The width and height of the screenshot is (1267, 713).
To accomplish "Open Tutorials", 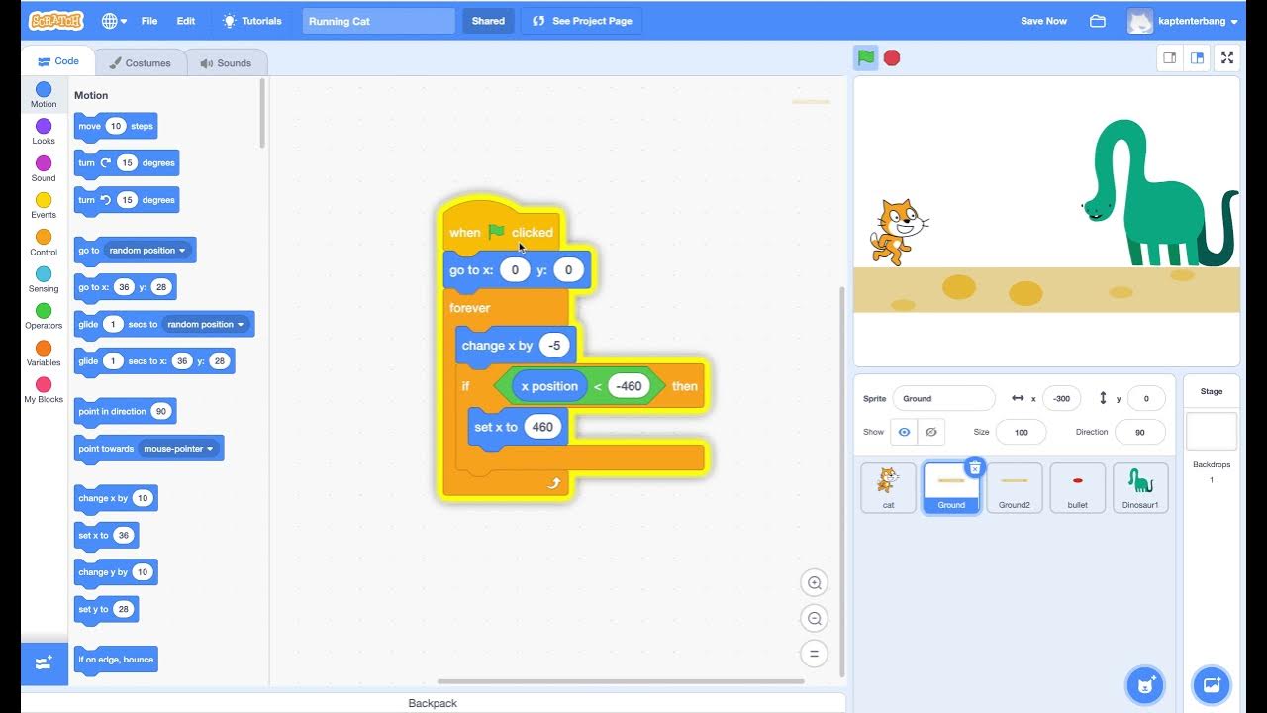I will pyautogui.click(x=252, y=21).
